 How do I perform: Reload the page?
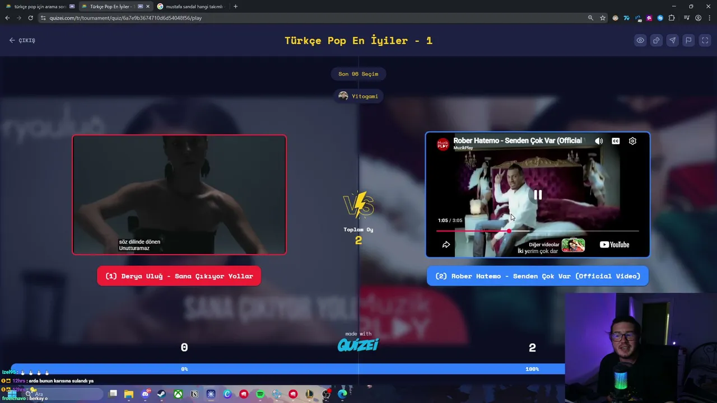coord(30,18)
